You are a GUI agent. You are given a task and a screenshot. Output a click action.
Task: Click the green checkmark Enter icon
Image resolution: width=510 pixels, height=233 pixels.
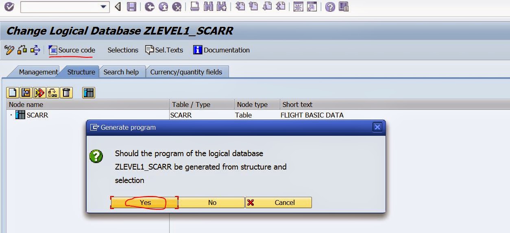click(x=9, y=7)
